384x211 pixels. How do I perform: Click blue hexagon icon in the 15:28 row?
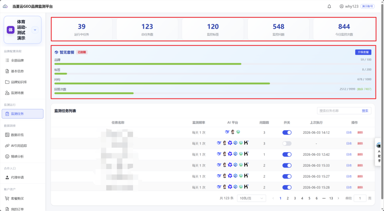[235, 187]
